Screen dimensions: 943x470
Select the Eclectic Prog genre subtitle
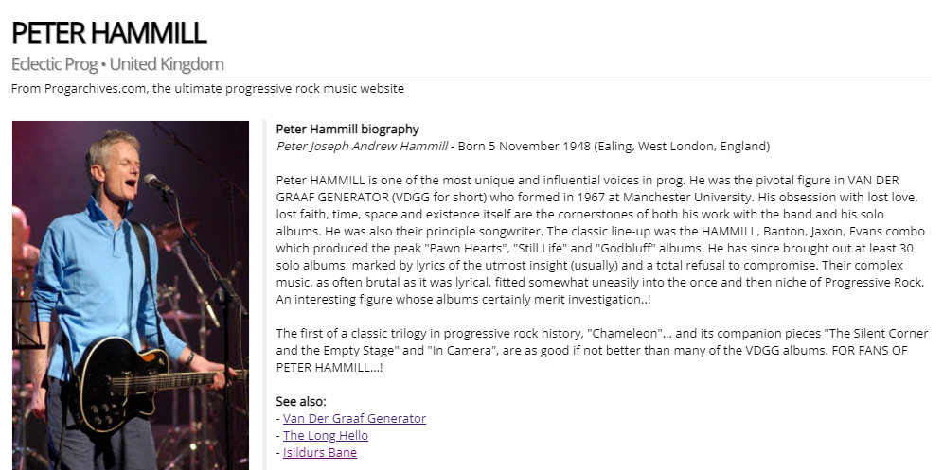point(57,64)
